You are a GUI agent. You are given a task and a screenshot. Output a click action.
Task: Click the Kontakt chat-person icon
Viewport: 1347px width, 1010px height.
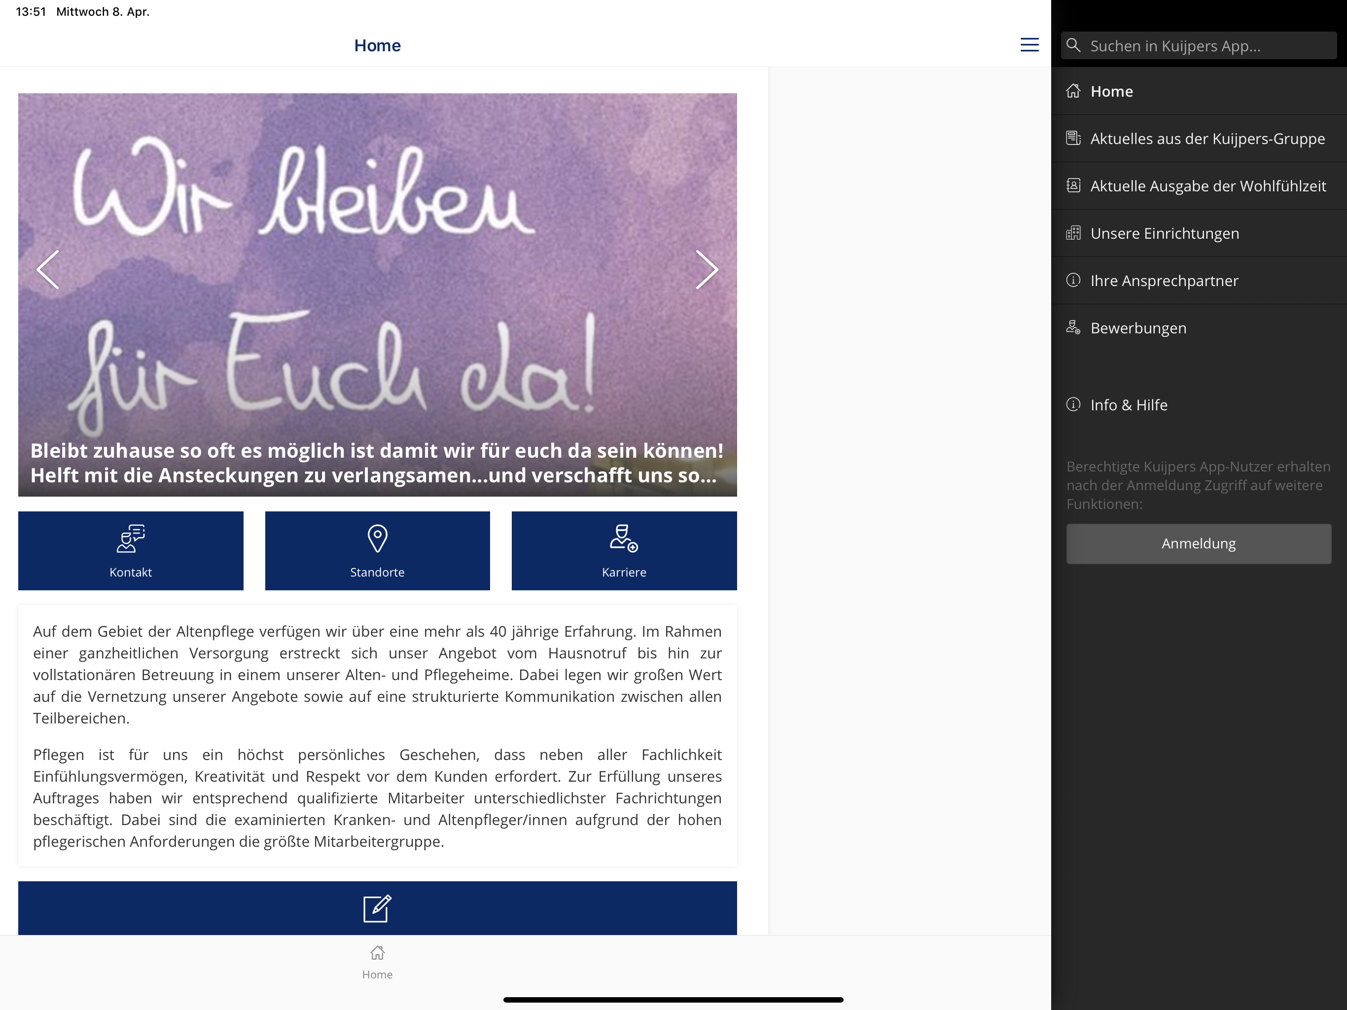tap(130, 539)
